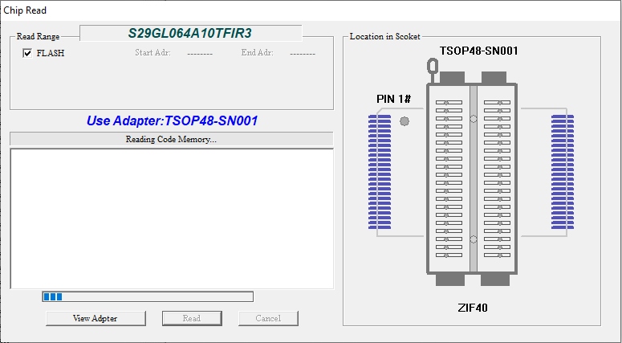Click inside the empty white log area

(172, 218)
